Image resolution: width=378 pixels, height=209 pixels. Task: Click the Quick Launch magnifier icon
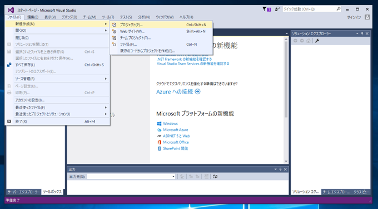(x=339, y=9)
